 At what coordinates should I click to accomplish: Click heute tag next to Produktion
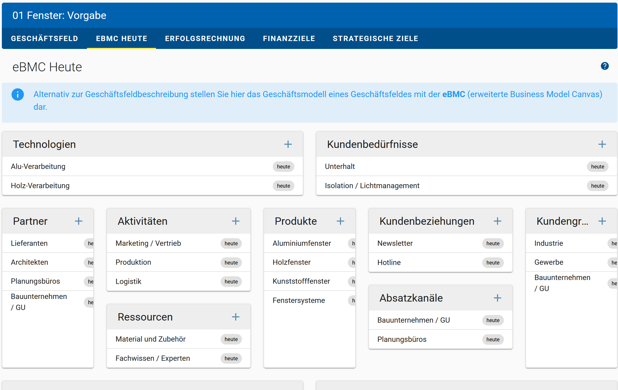231,263
